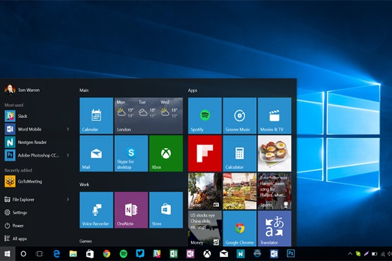The image size is (392, 261).
Task: Show the All apps list
Action: (x=16, y=239)
